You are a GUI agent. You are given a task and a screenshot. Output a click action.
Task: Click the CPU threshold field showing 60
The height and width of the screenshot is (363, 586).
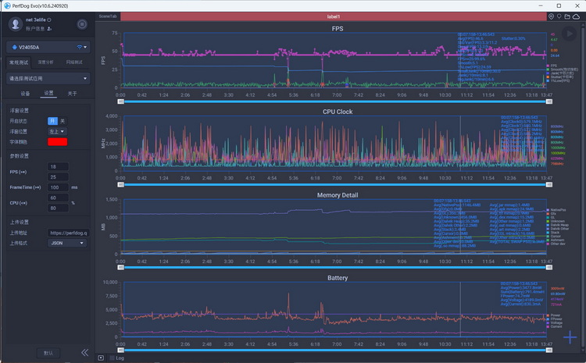[x=58, y=198]
